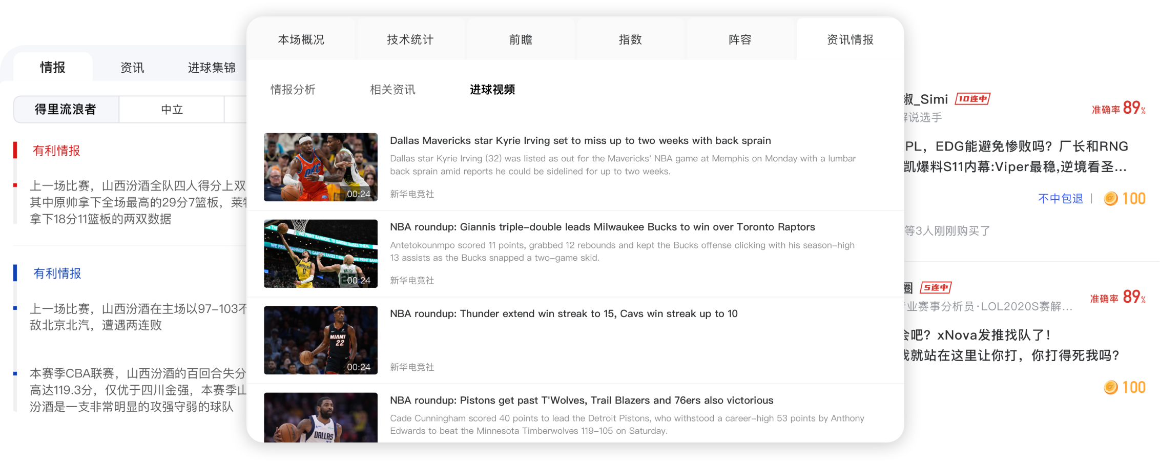Image resolution: width=1160 pixels, height=463 pixels.
Task: Switch to the 相关资讯 sub-tab
Action: click(x=393, y=90)
